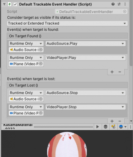Open object picker for Plane under VideoPlayer.Play
The height and width of the screenshot is (157, 133).
(41, 64)
